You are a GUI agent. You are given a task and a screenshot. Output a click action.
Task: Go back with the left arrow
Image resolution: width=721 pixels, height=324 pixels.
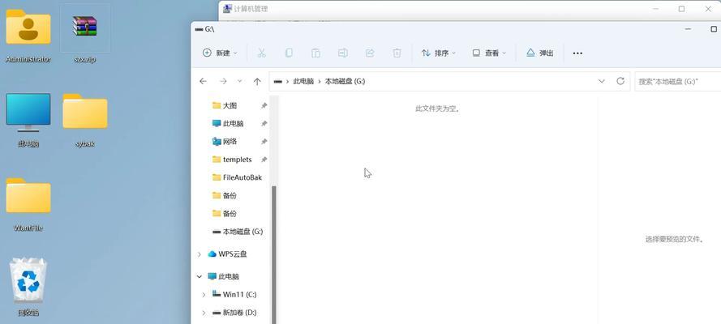point(204,81)
